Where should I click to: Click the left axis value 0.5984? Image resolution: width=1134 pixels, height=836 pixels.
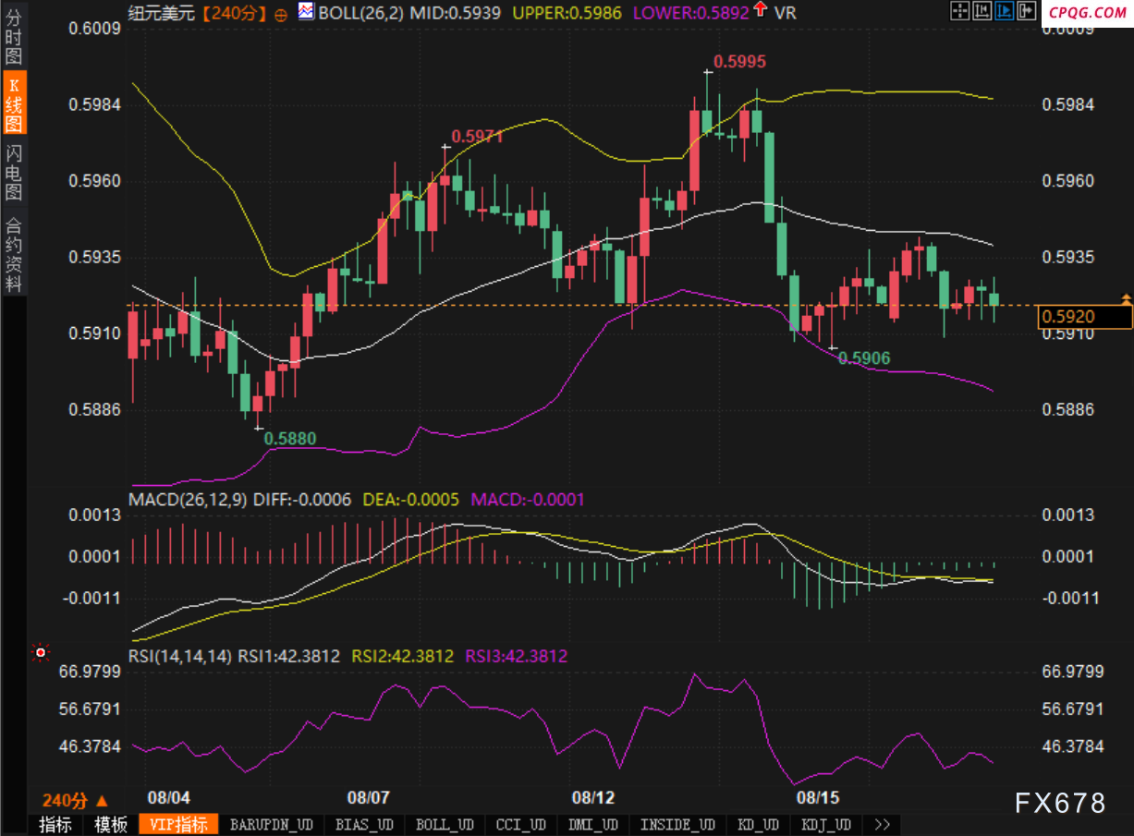tap(96, 104)
